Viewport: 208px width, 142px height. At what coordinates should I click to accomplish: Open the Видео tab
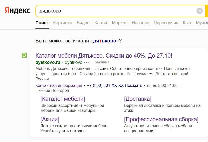click(x=83, y=23)
